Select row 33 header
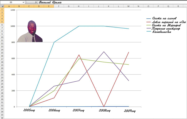Screen dimensions: 187x119 tap(2, 109)
